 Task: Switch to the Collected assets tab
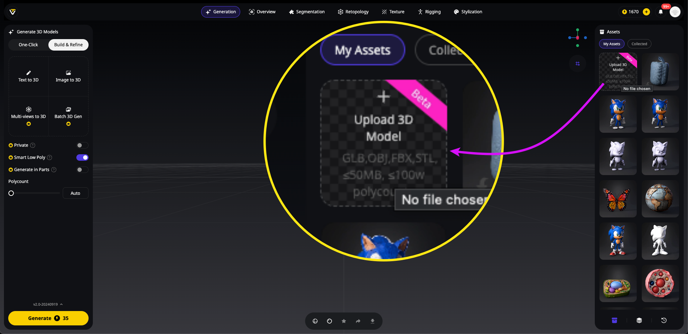click(x=639, y=44)
